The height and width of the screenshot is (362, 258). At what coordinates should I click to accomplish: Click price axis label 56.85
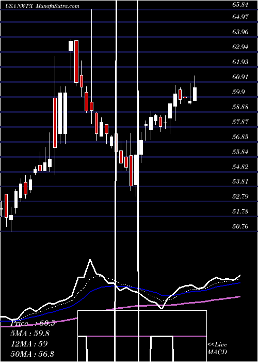coord(240,137)
